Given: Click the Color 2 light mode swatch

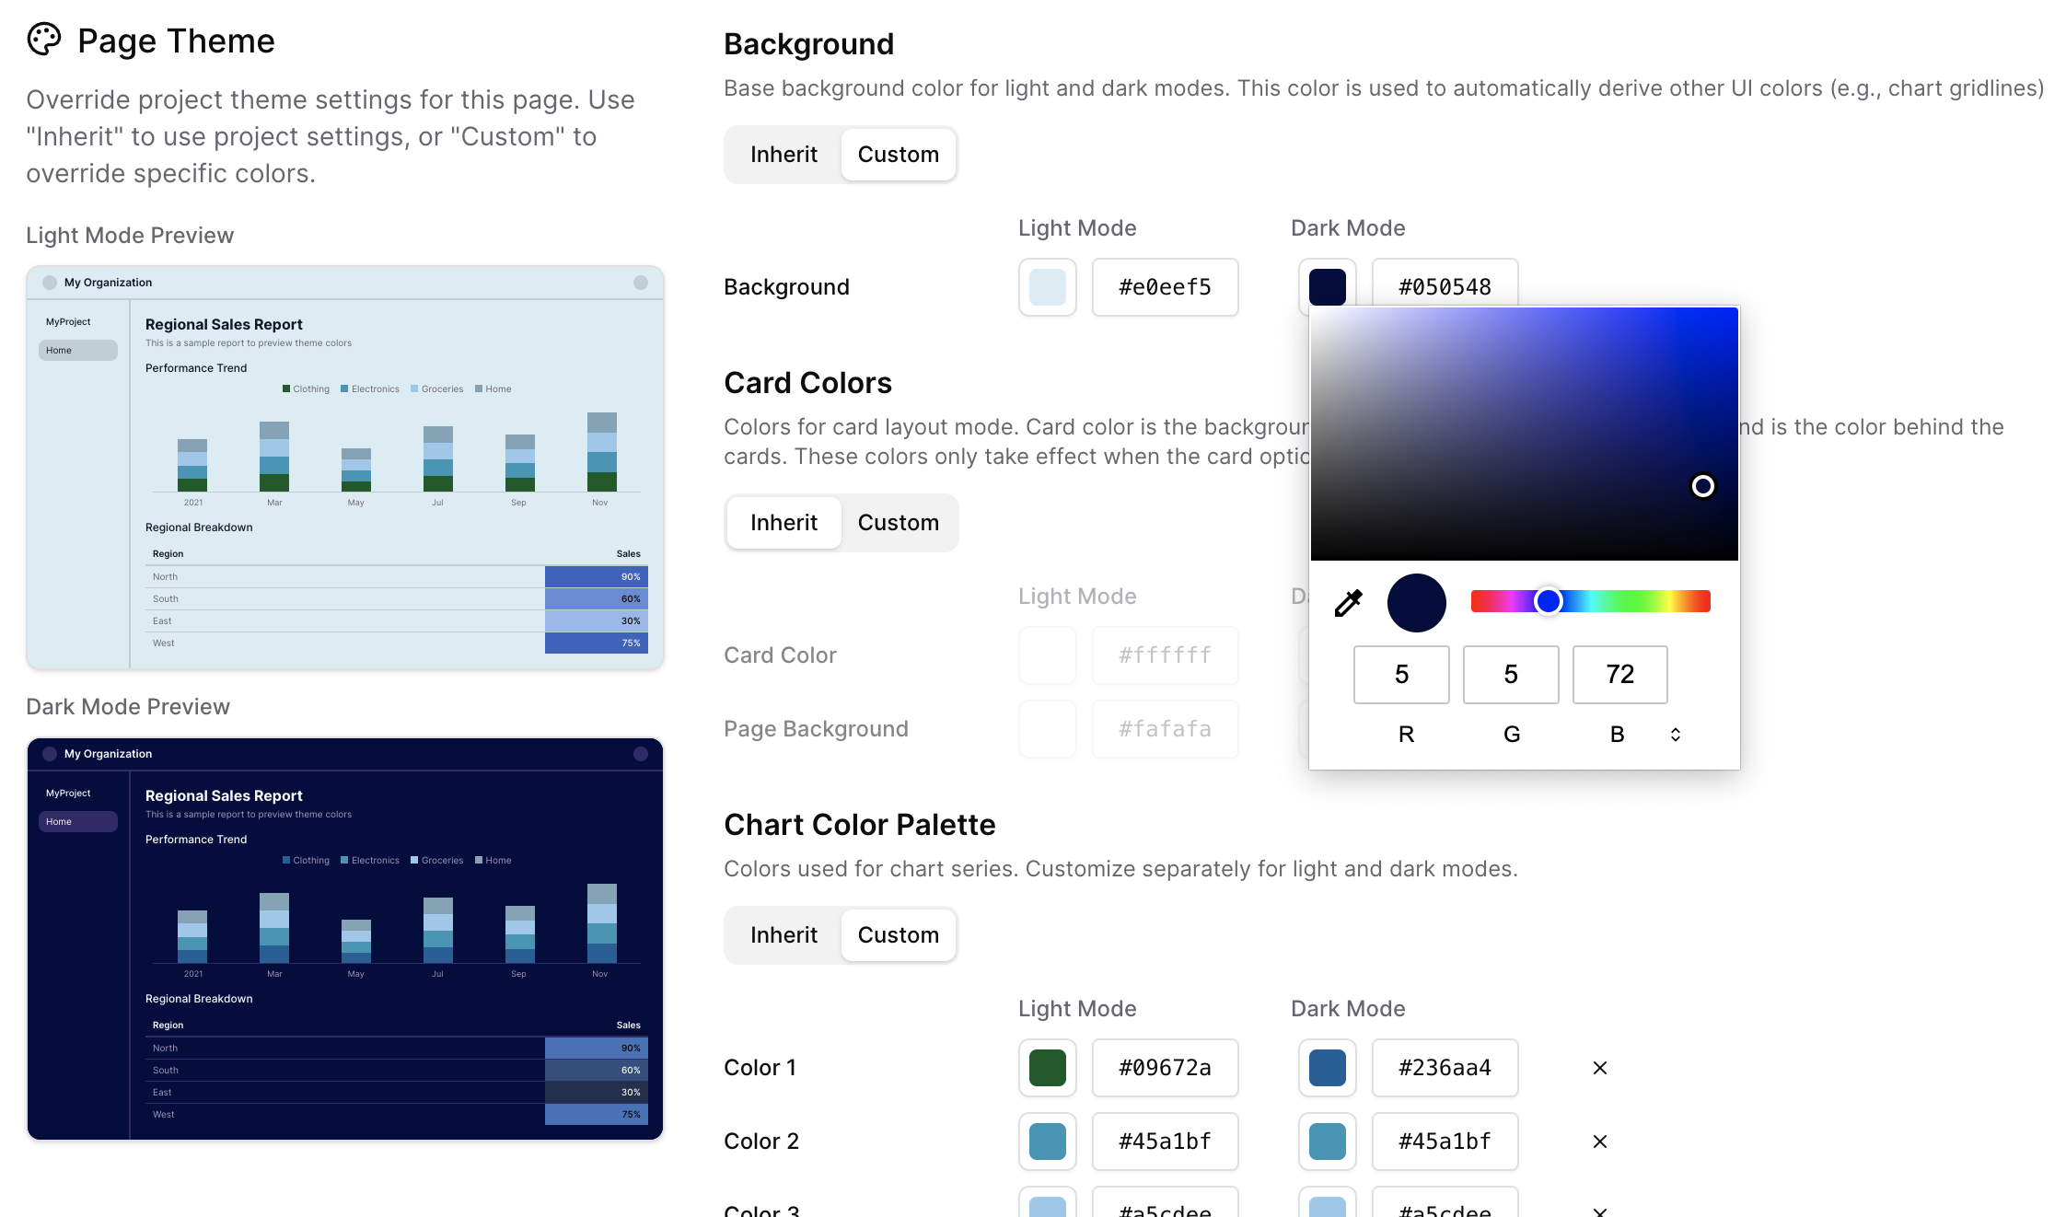Looking at the screenshot, I should (1047, 1142).
